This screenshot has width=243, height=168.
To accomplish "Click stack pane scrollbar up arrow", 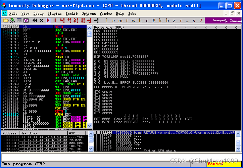I will [238, 134].
